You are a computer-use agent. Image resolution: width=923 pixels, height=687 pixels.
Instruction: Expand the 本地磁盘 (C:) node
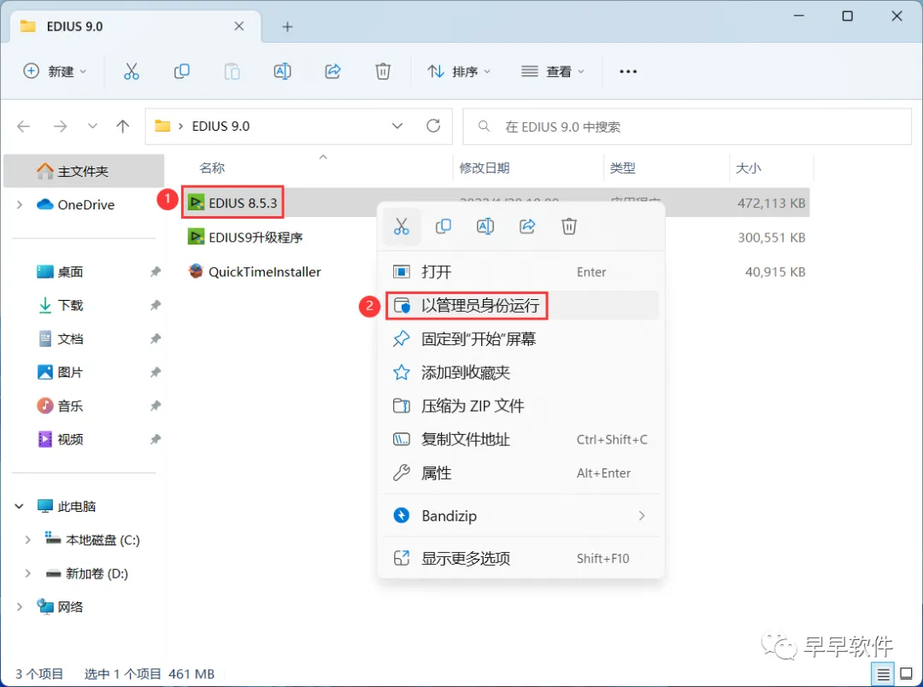(27, 540)
